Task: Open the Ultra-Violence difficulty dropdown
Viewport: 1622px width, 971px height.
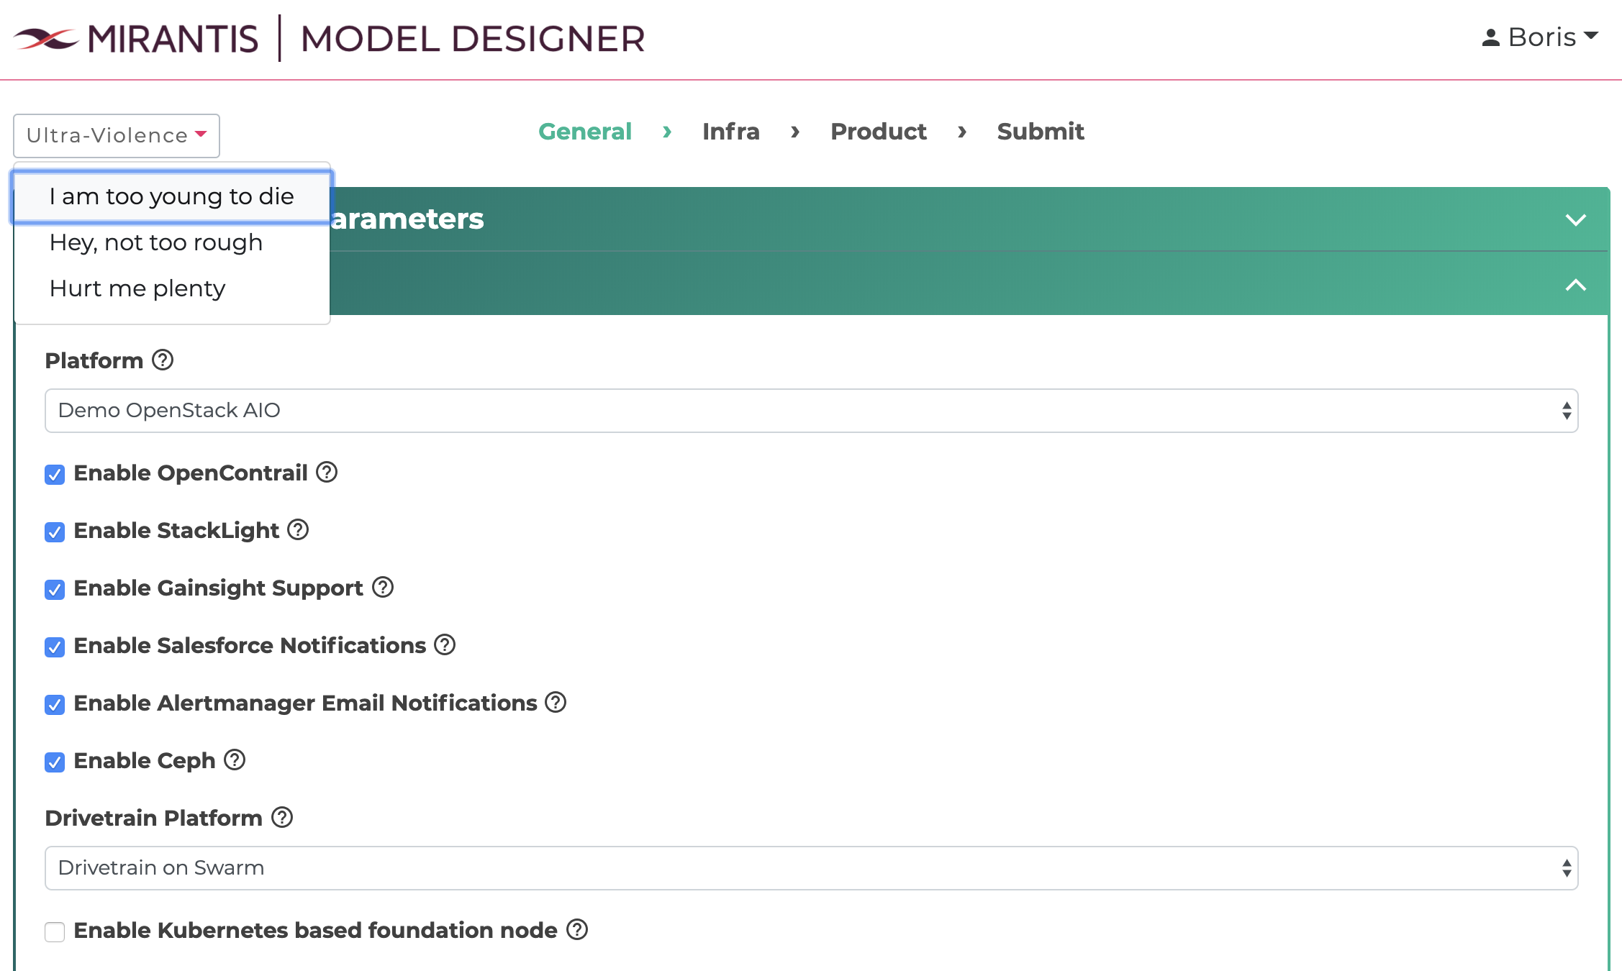Action: tap(117, 135)
